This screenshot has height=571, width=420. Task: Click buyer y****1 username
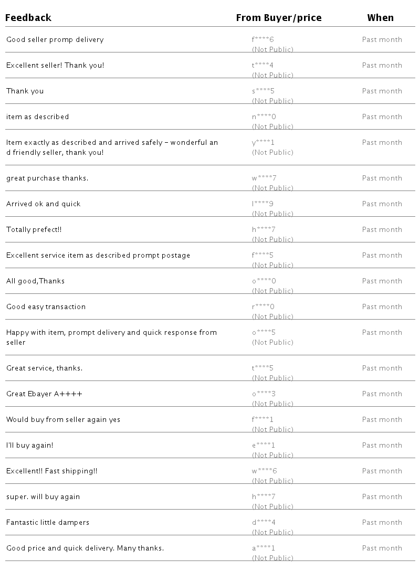tap(263, 143)
